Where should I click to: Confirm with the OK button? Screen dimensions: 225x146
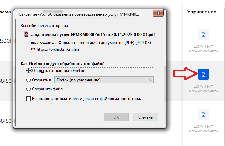click(x=116, y=117)
